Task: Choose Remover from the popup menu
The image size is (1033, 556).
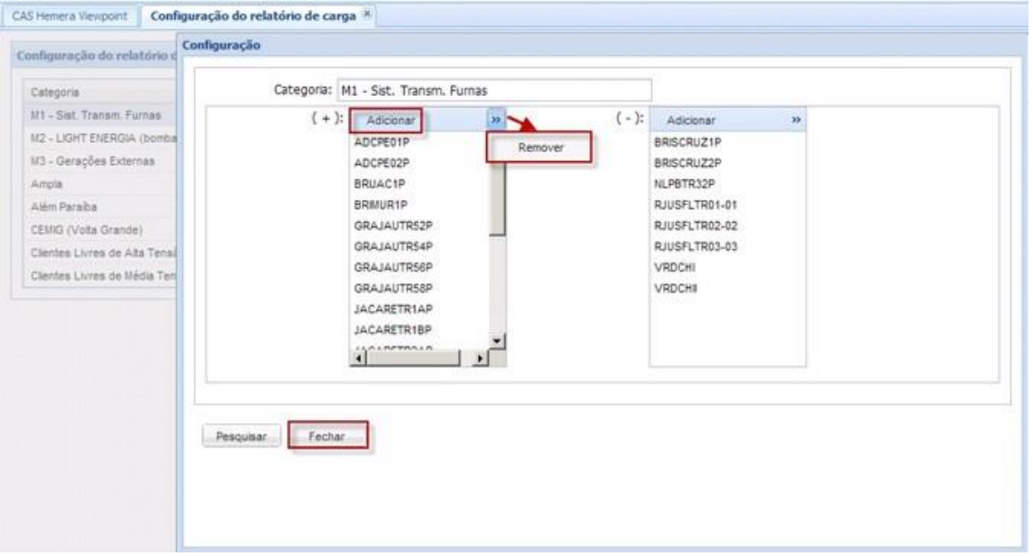Action: (x=539, y=148)
